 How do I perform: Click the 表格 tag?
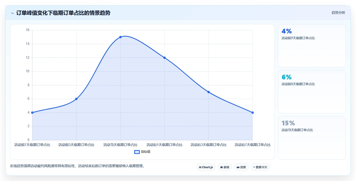pos(225,167)
